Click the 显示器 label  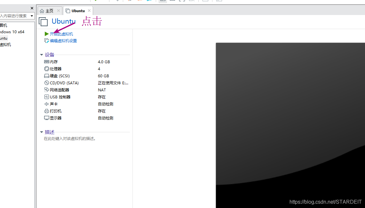(56, 118)
